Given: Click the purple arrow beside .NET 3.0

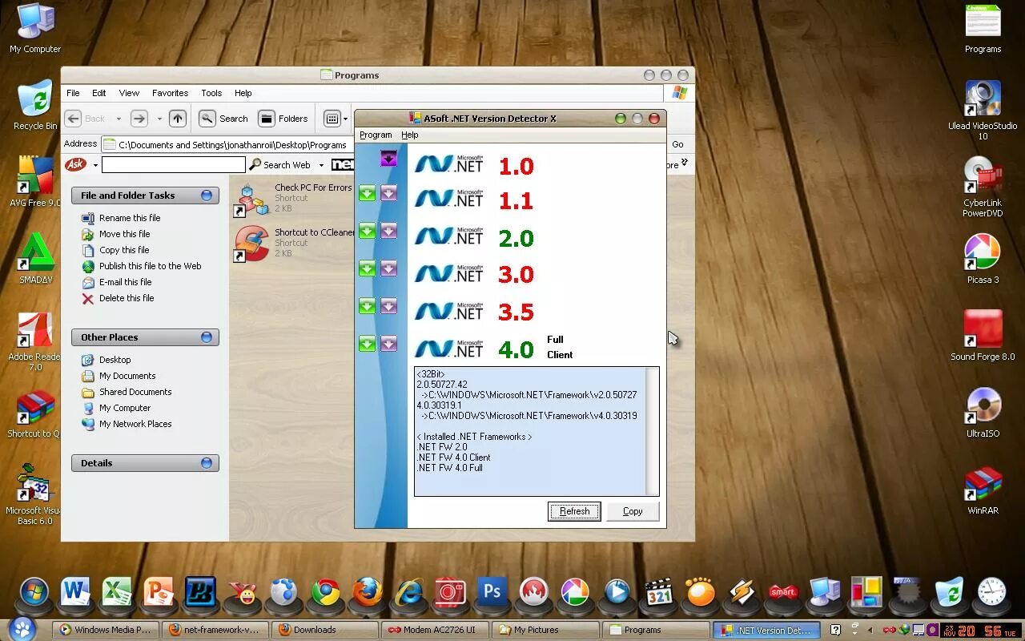Looking at the screenshot, I should [x=388, y=268].
